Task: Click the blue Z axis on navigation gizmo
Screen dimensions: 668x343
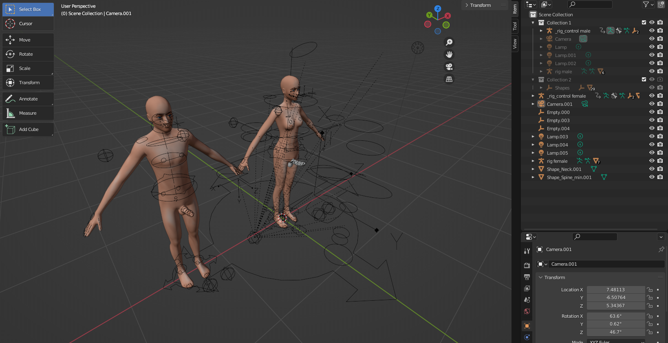Action: click(438, 9)
